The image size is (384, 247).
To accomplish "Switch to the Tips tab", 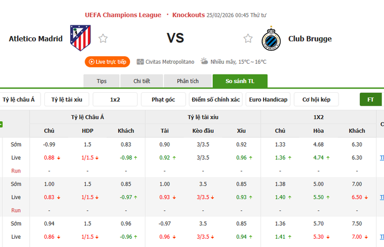I will pos(102,81).
